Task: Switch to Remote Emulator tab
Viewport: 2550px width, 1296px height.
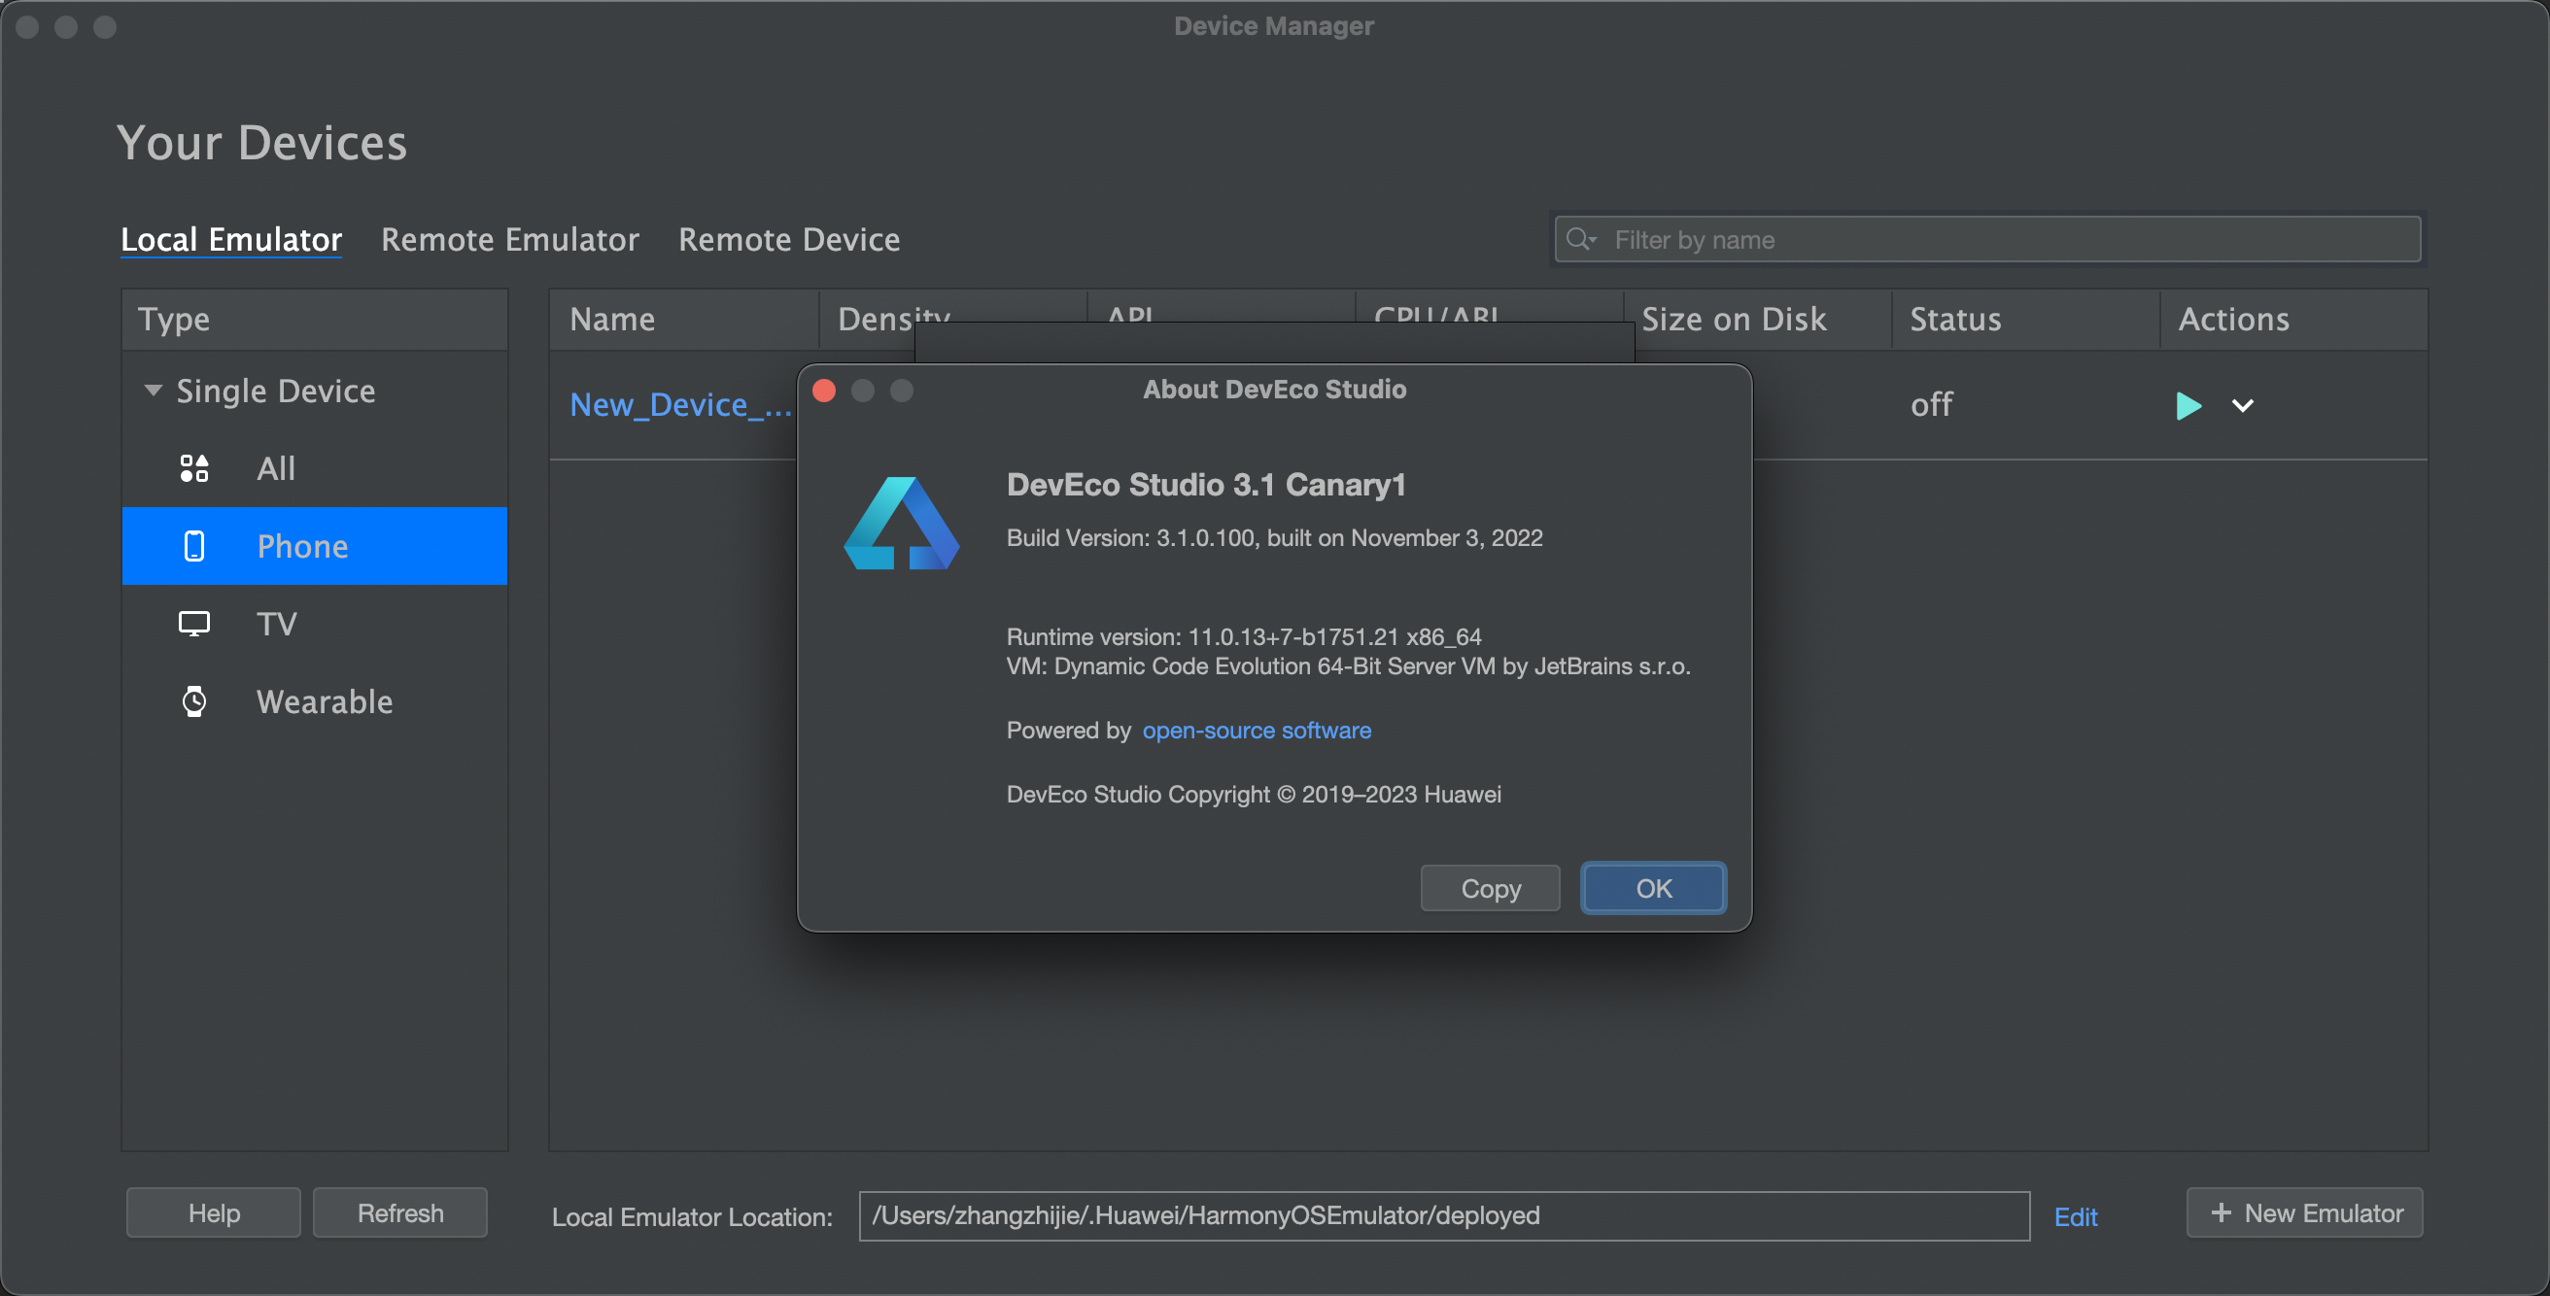Action: click(x=510, y=239)
